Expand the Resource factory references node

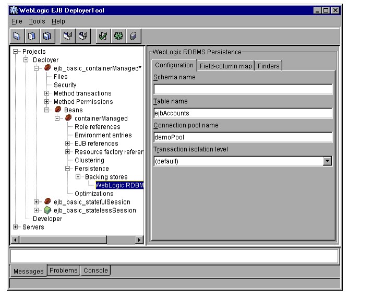coord(68,152)
